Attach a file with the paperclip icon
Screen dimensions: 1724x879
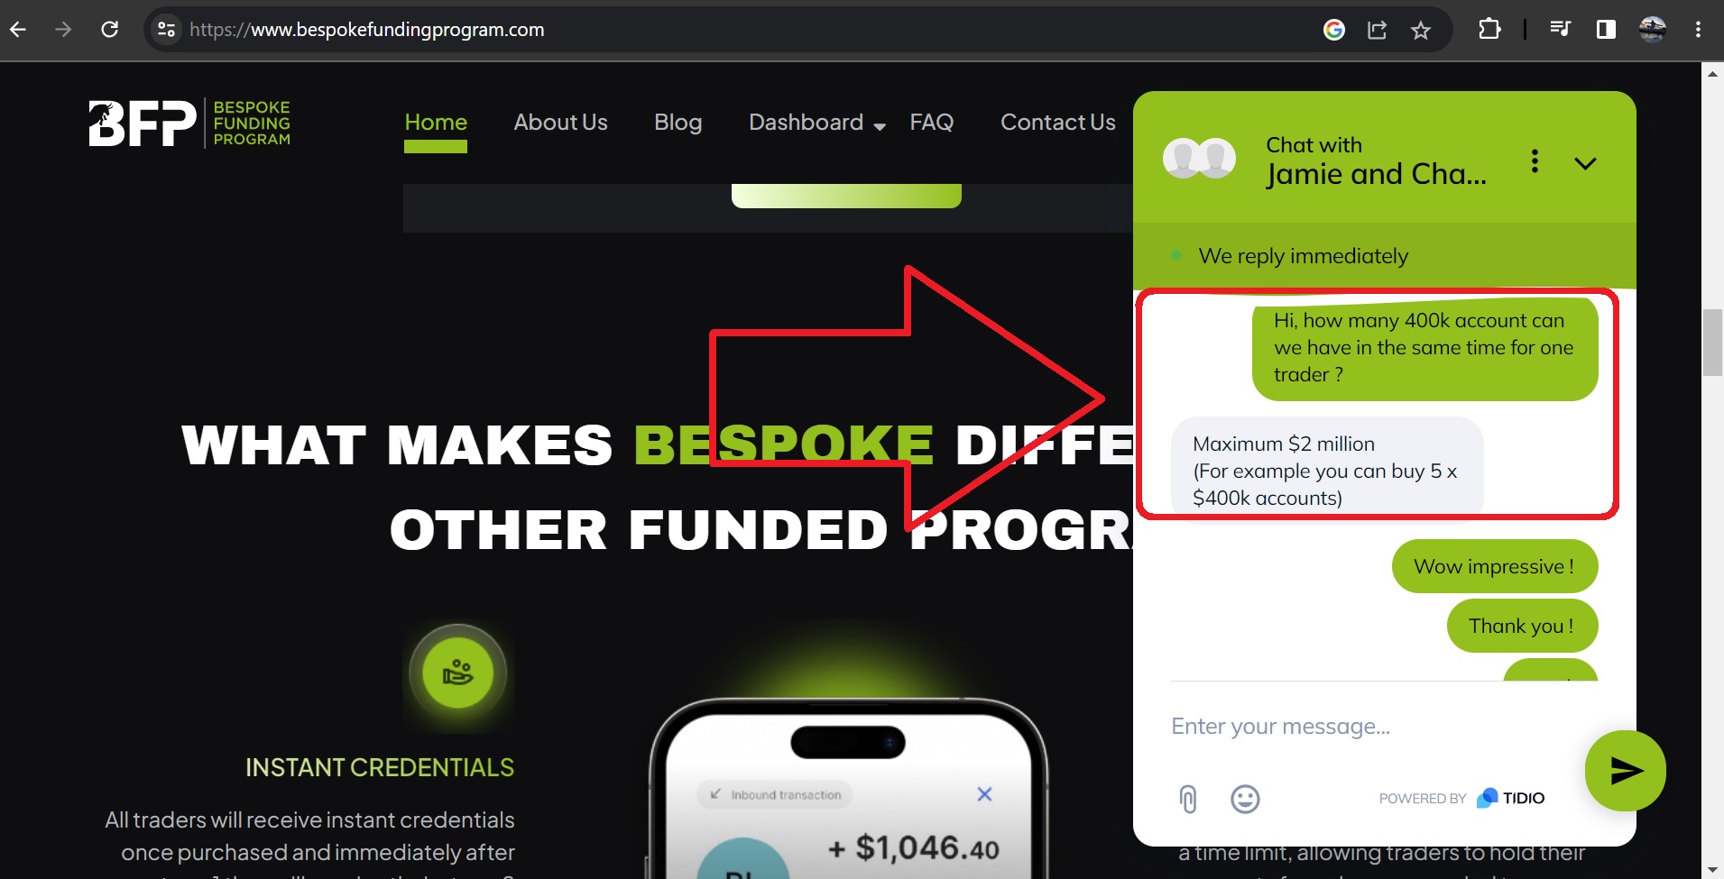click(1188, 799)
